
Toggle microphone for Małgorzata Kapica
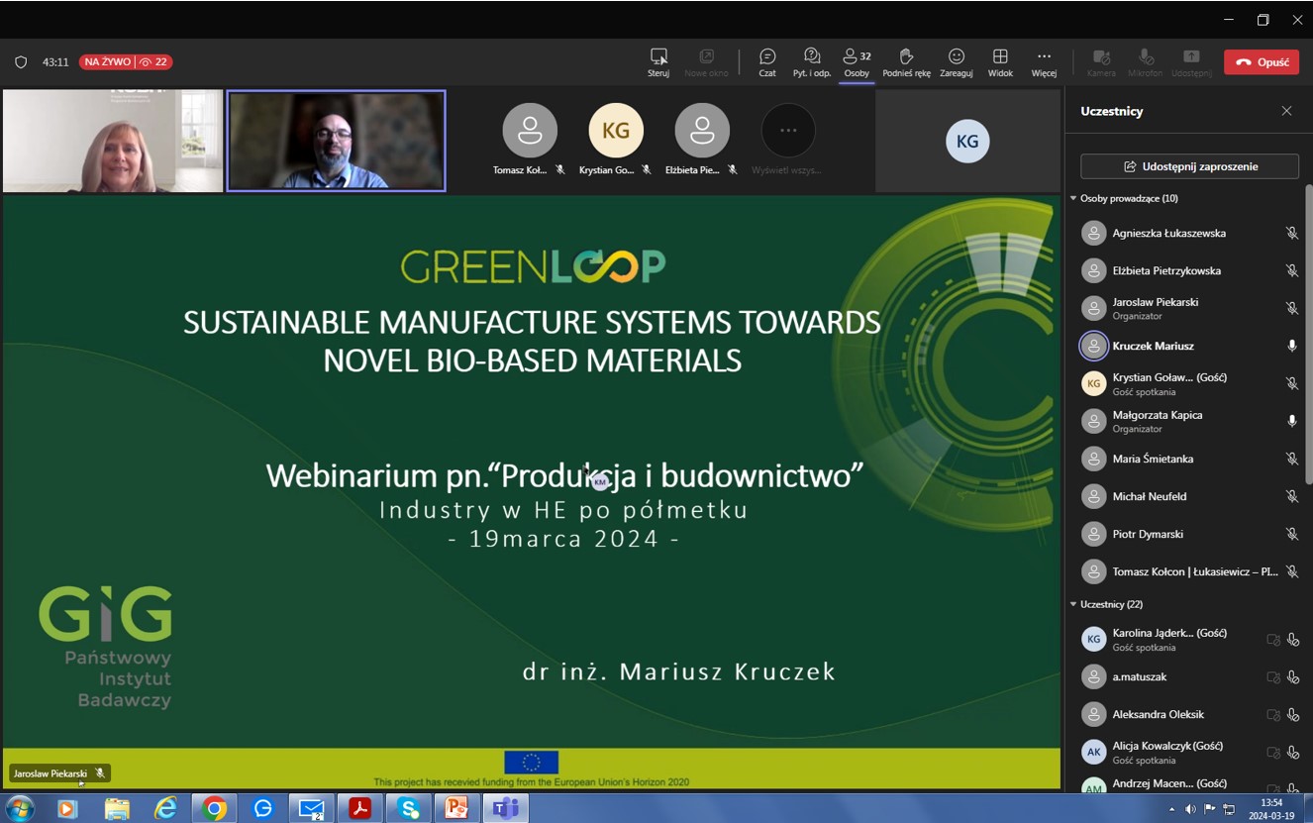pyautogui.click(x=1291, y=421)
